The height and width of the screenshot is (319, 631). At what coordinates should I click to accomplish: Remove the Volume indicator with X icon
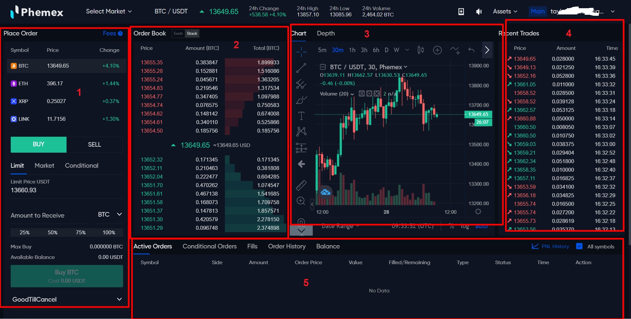pos(377,94)
